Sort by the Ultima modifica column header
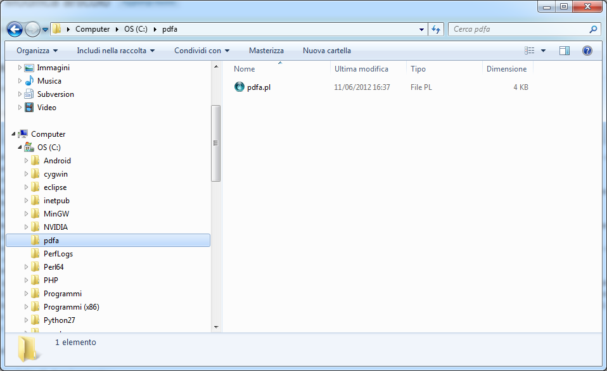Viewport: 607px width, 371px height. point(361,69)
